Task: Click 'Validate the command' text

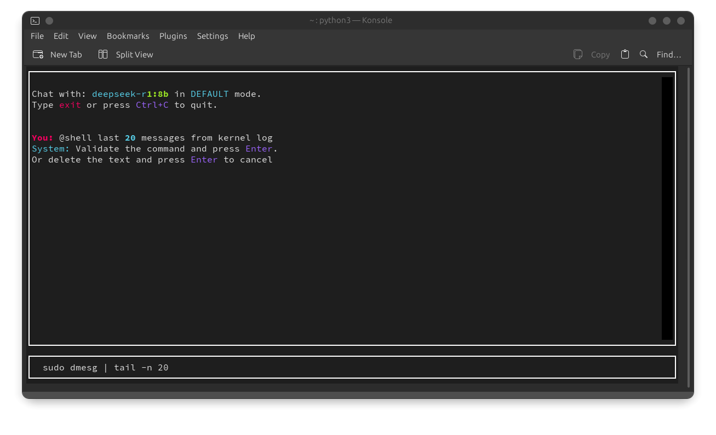Action: [130, 149]
